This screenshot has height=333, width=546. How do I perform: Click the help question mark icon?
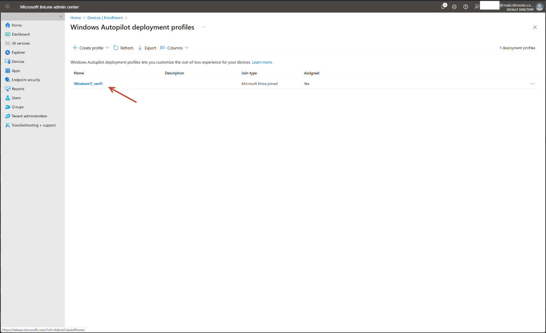pyautogui.click(x=465, y=7)
